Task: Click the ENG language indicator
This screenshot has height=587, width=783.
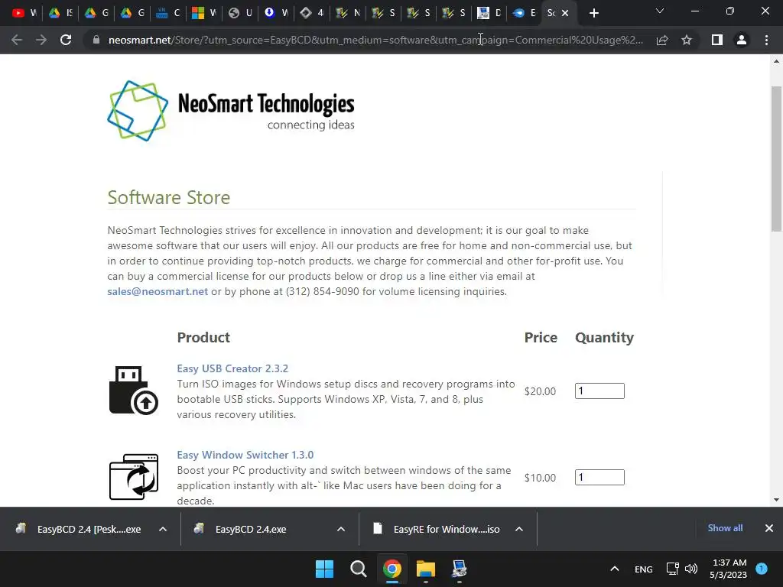Action: (644, 569)
